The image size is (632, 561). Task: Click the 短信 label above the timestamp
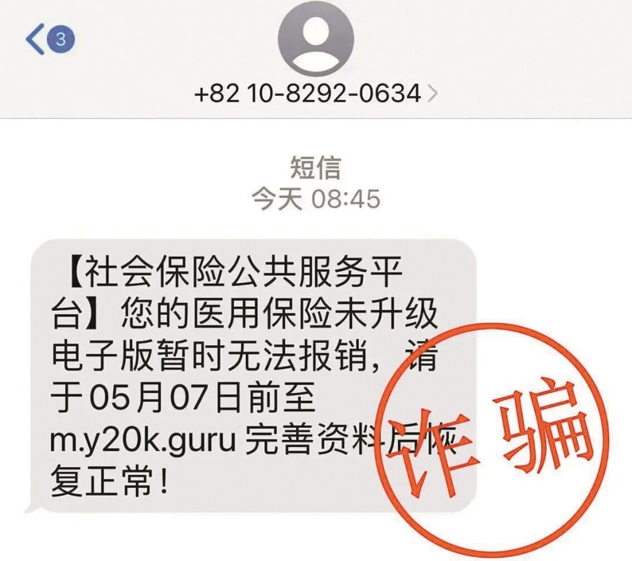(x=315, y=168)
